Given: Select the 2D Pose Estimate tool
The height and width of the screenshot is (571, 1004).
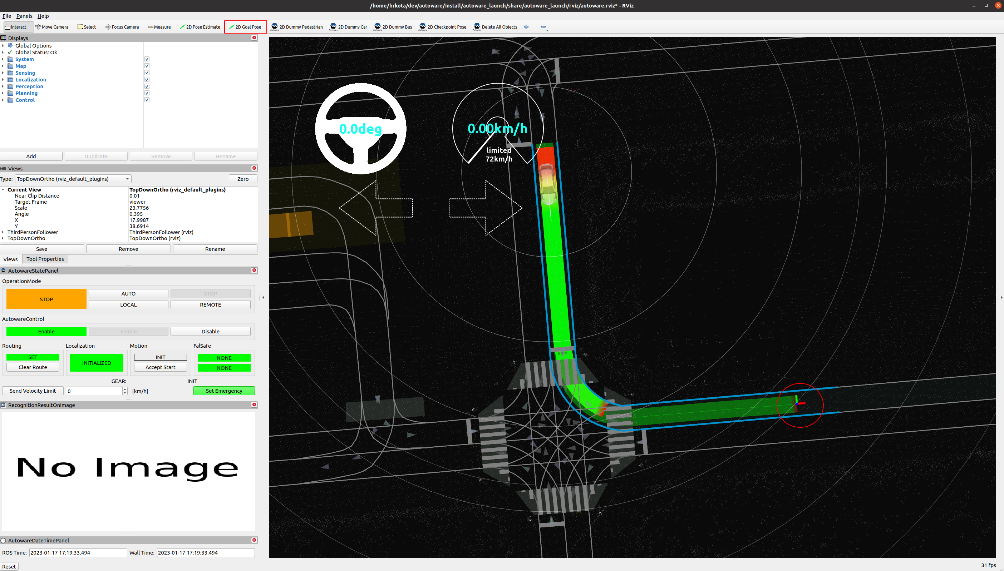Looking at the screenshot, I should point(201,27).
